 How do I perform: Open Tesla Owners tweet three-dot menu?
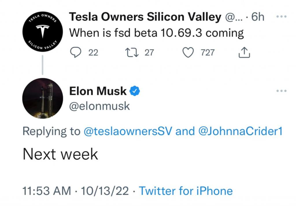282,16
